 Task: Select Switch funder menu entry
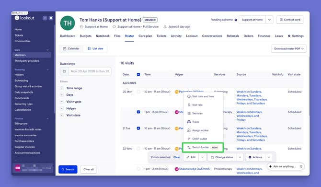pos(203,148)
